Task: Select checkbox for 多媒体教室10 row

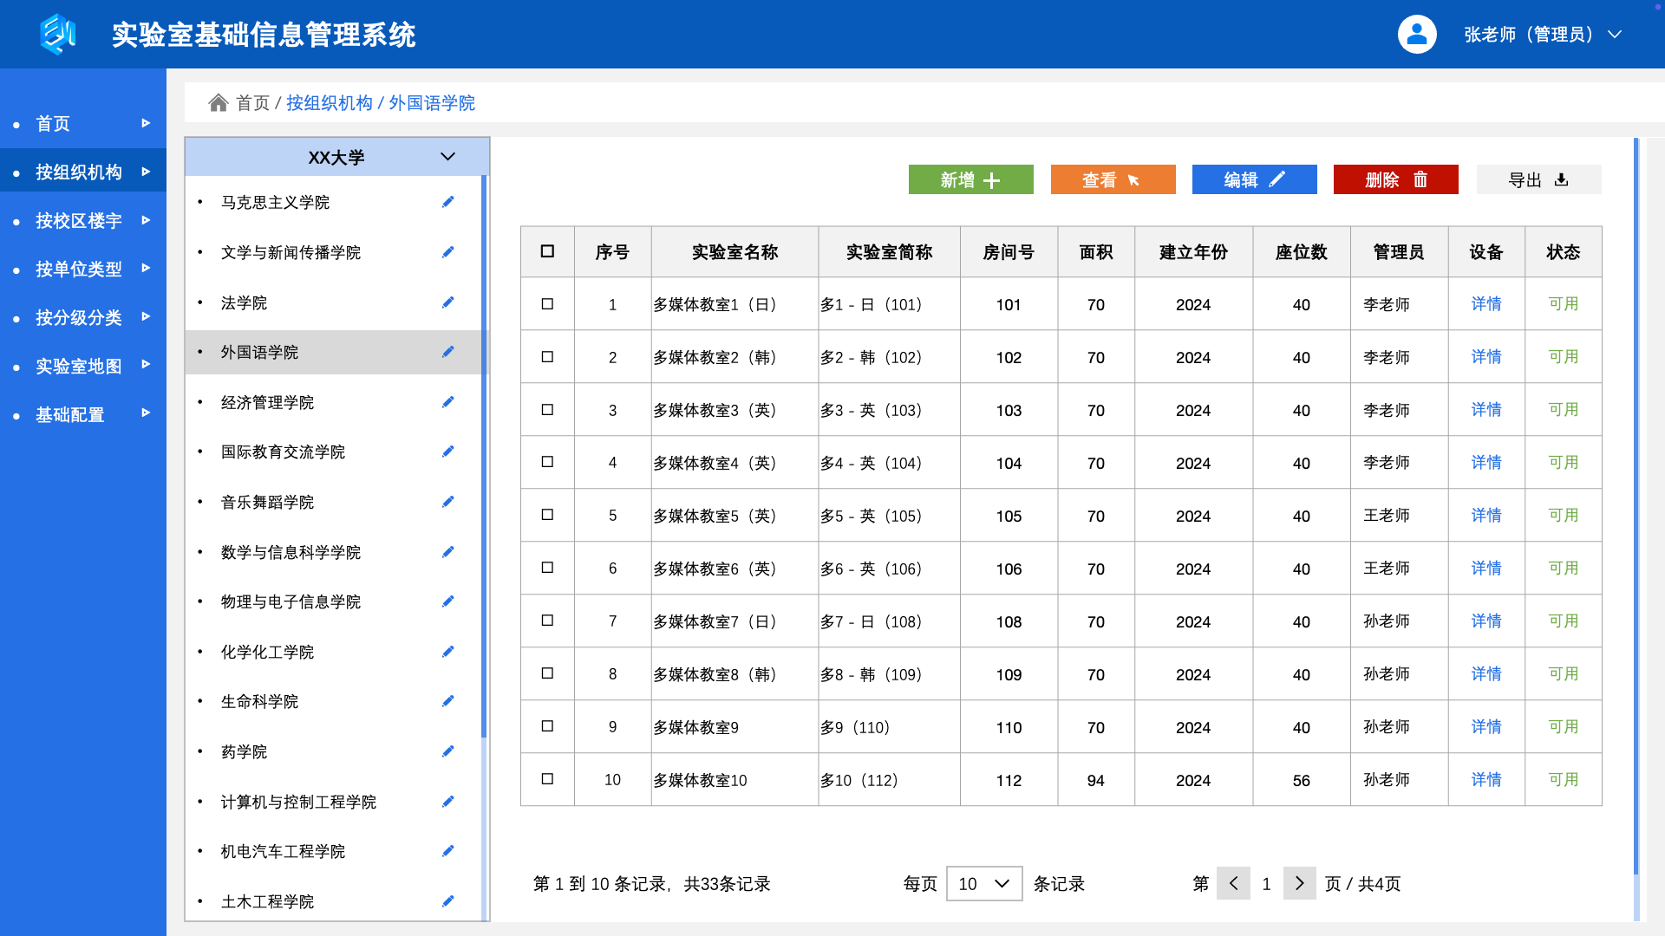Action: coord(547,779)
